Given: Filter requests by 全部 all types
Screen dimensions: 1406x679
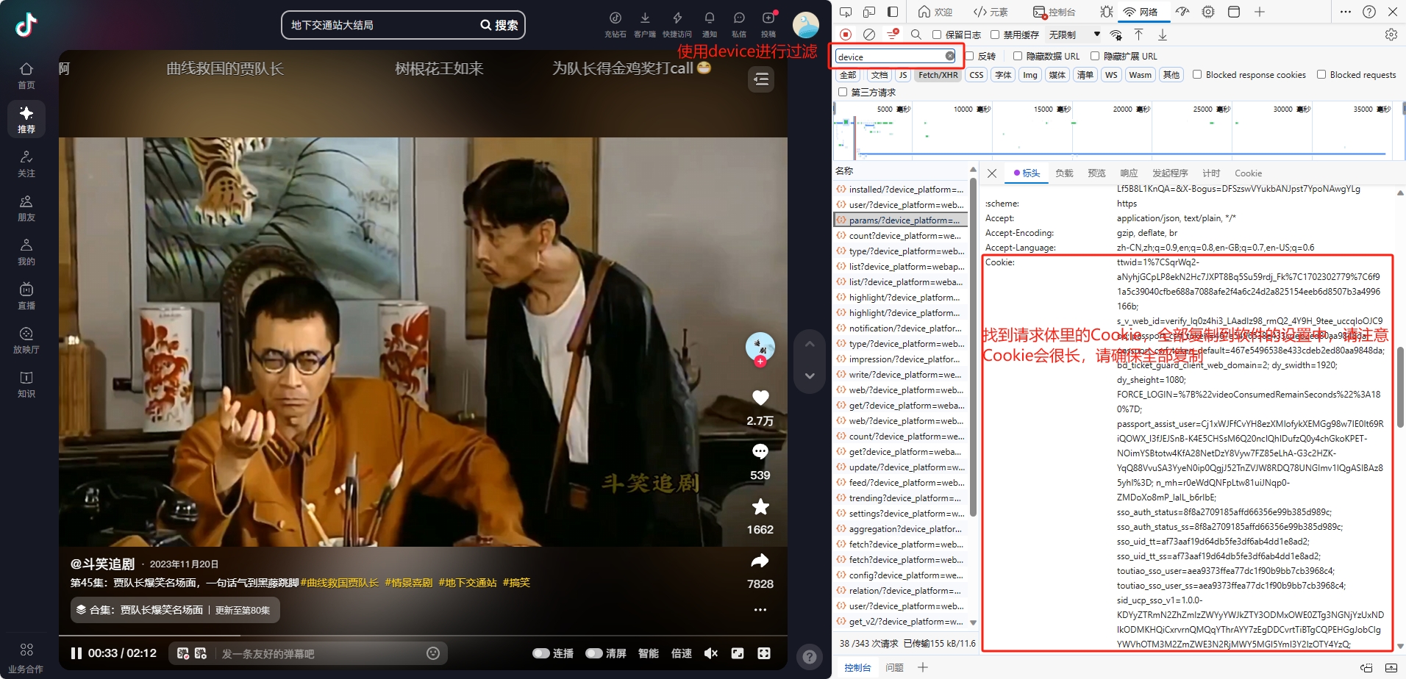Looking at the screenshot, I should coord(848,75).
